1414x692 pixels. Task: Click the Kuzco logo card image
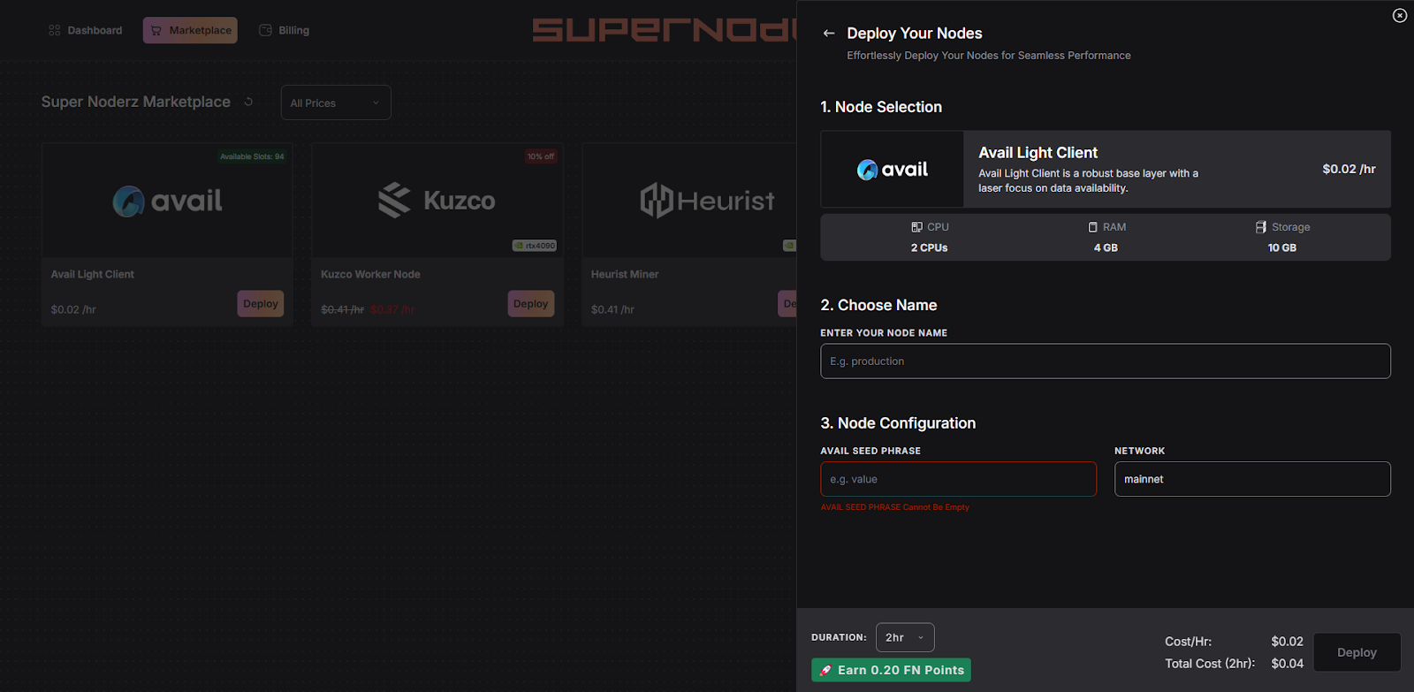tap(437, 201)
